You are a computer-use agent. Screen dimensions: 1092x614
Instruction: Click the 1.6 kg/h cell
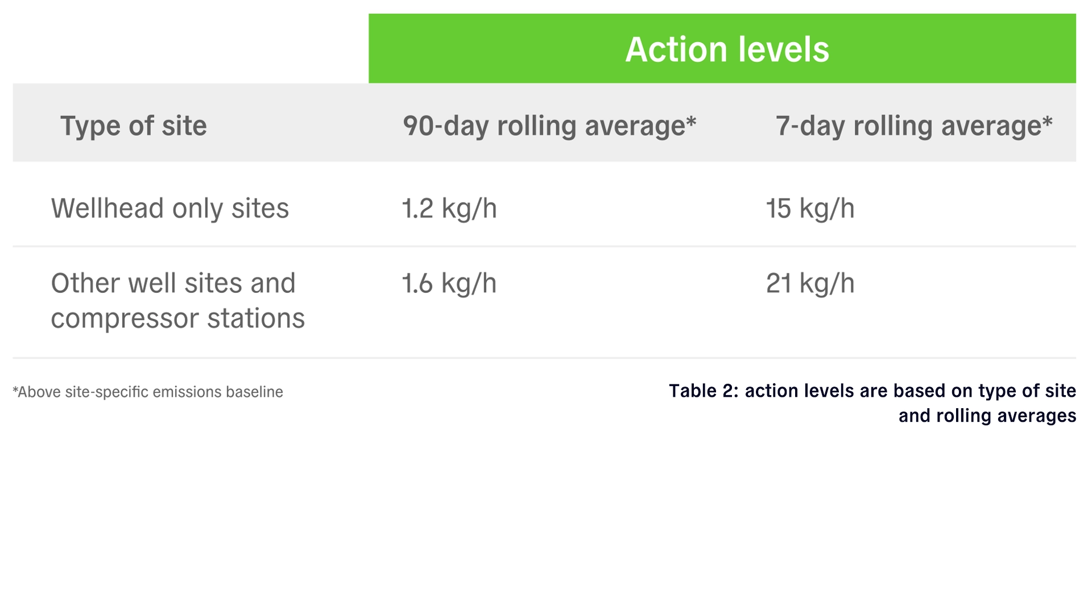pos(449,283)
